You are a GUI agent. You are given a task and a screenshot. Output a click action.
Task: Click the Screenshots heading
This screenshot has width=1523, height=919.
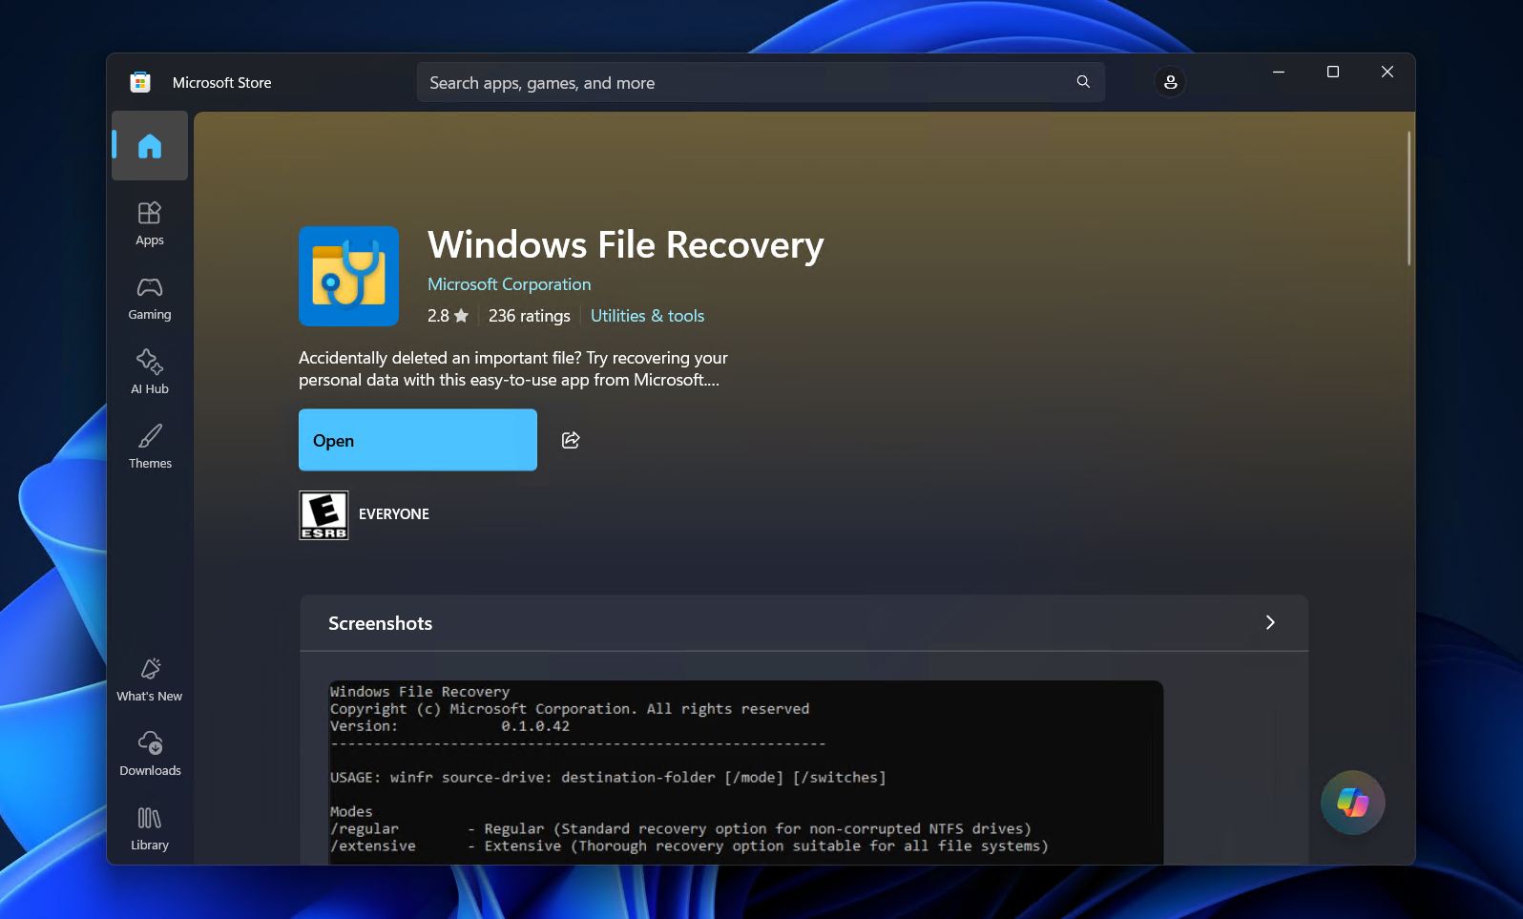click(x=380, y=623)
